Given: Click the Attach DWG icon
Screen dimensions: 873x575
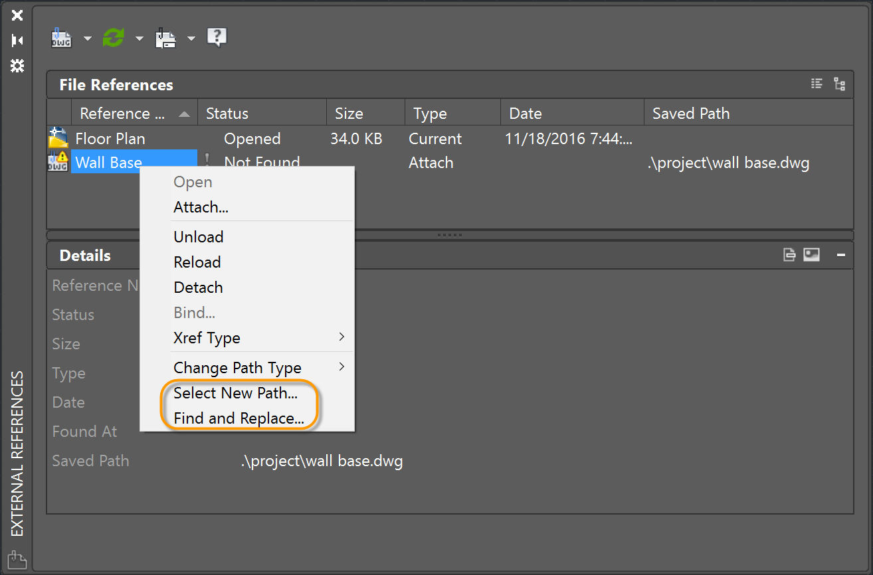Looking at the screenshot, I should (62, 38).
